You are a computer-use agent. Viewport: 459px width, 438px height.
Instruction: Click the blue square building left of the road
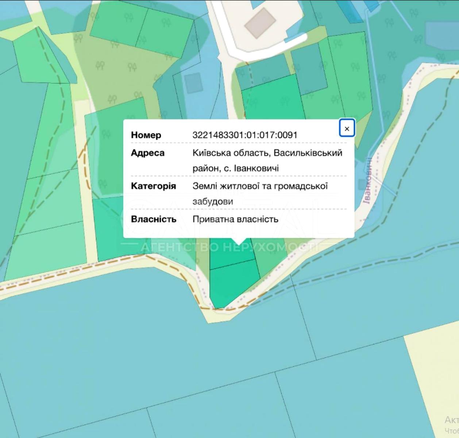[x=193, y=83]
